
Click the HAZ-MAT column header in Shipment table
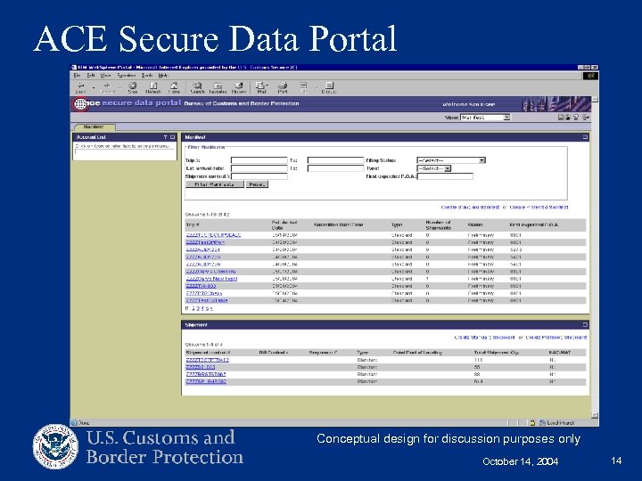pyautogui.click(x=559, y=352)
